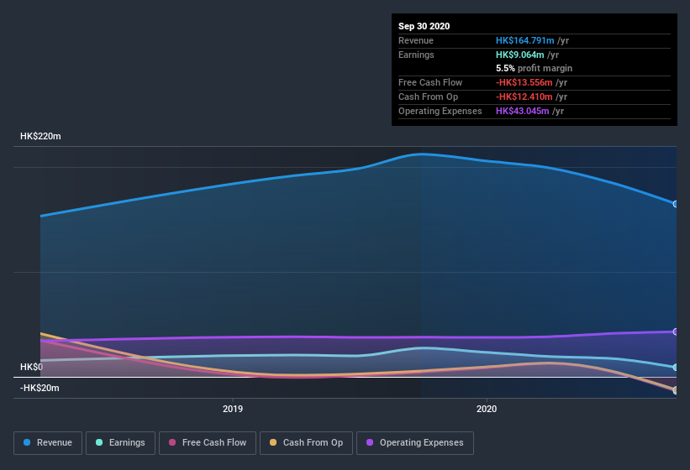690x470 pixels.
Task: Select the Cash From Op endpoint marker
Action: tap(676, 390)
